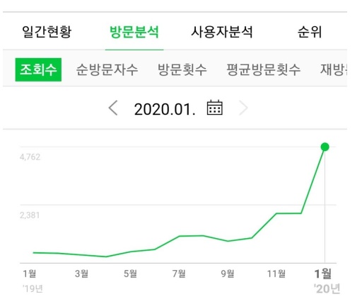Go to previous month with left arrow
This screenshot has height=304, width=362.
[x=113, y=108]
